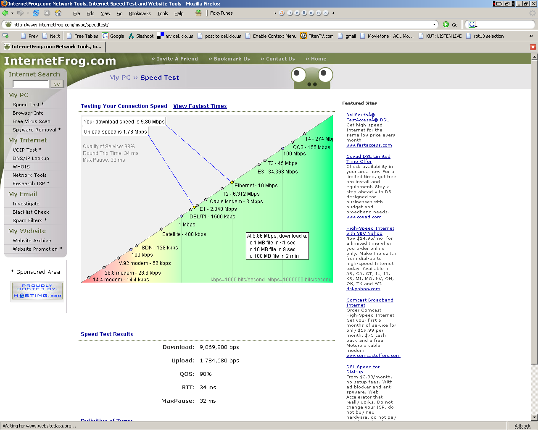Collapse FoxyTunes toolbar with right-side arrow

tap(333, 13)
